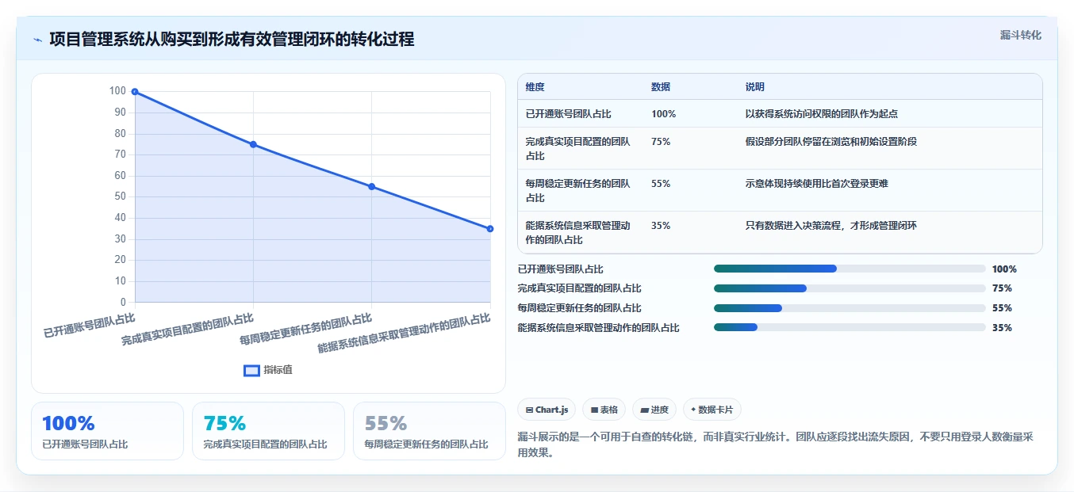1074x492 pixels.
Task: Click description 假设部分团队停留在浏览和初始设置阶段
Action: coord(831,142)
